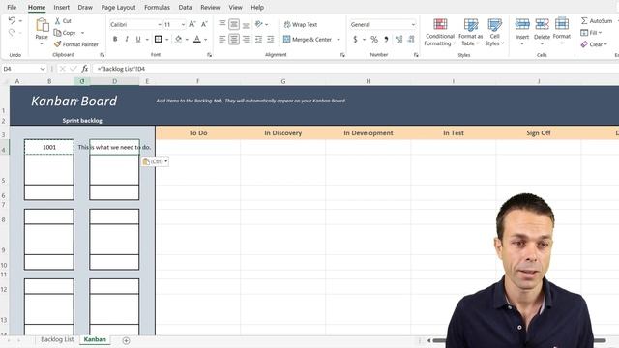Open Clear dropdown
The height and width of the screenshot is (348, 619).
click(594, 44)
